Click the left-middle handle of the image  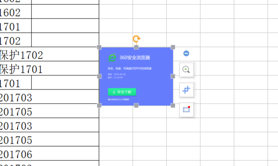pyautogui.click(x=99, y=76)
